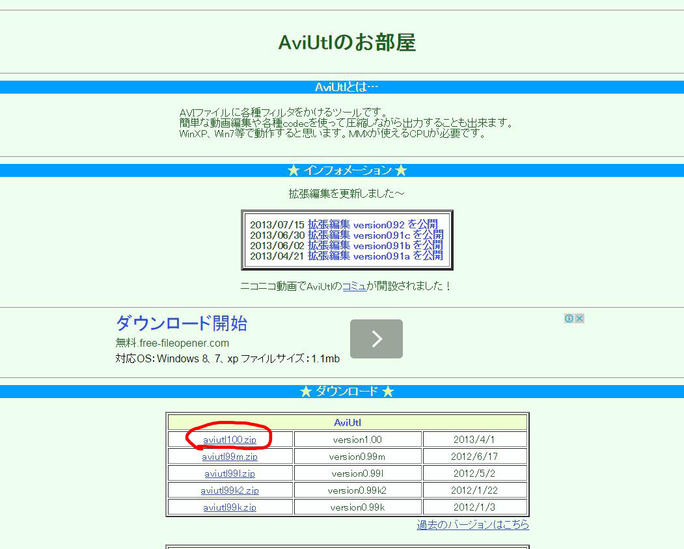The width and height of the screenshot is (684, 549).
Task: Click the 拡張編集を更新しました notice text
Action: [347, 194]
